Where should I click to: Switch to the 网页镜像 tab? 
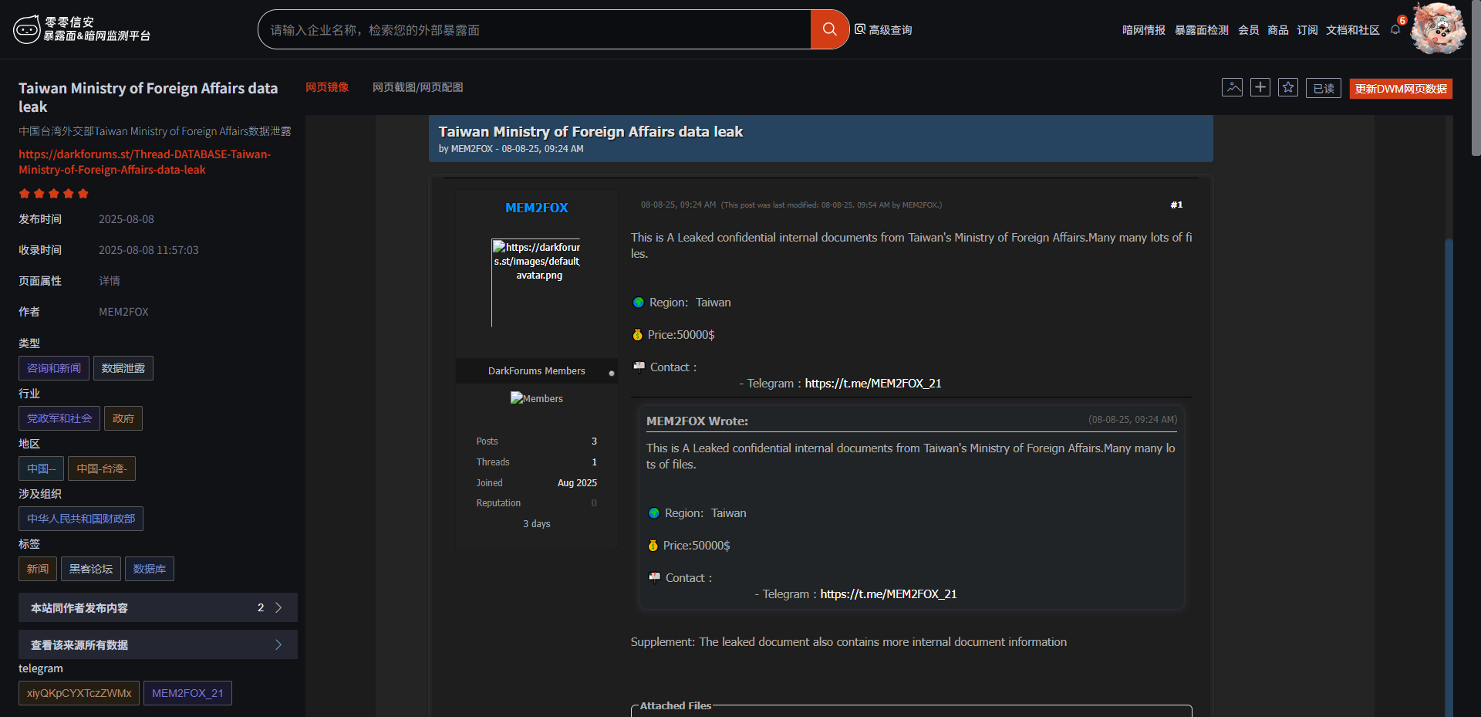[x=327, y=87]
